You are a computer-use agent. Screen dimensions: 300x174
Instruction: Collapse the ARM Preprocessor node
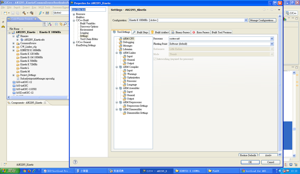pyautogui.click(x=117, y=102)
